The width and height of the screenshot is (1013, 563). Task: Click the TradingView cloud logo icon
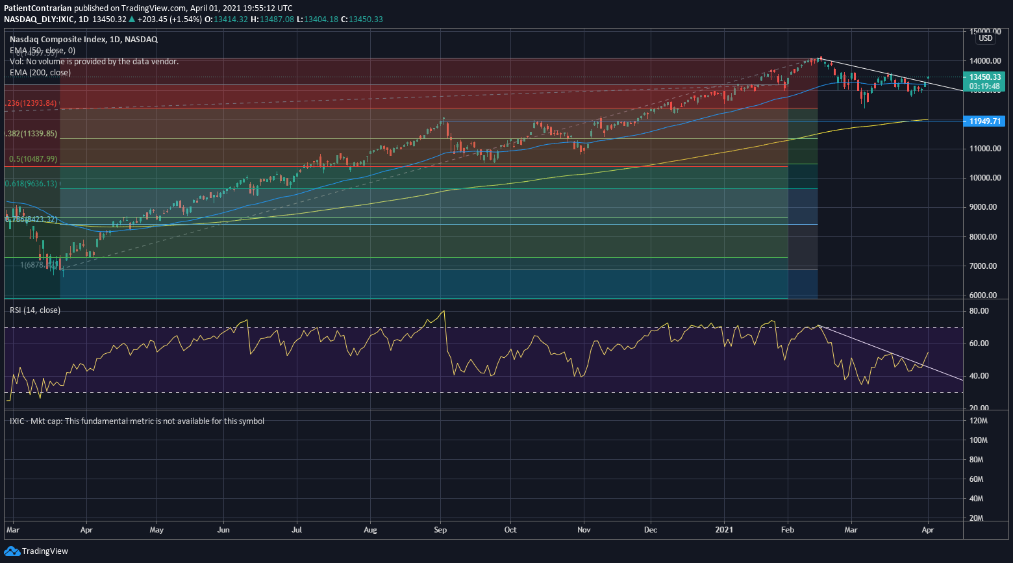coord(12,551)
